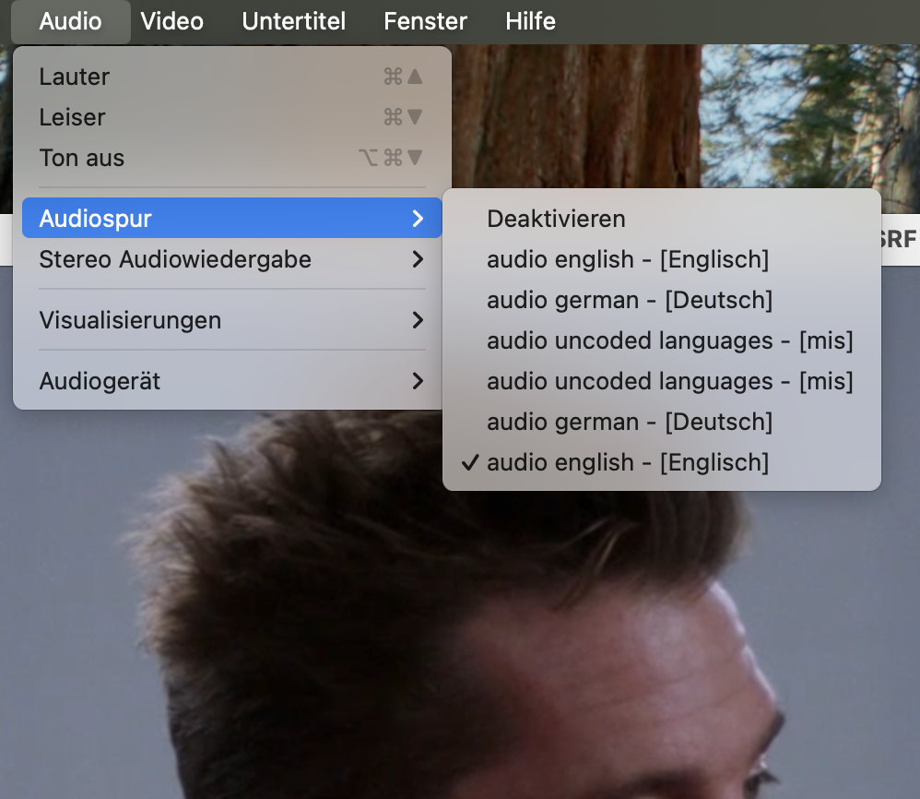The image size is (920, 799).
Task: Click the Fenster menu bar item
Action: click(x=425, y=21)
